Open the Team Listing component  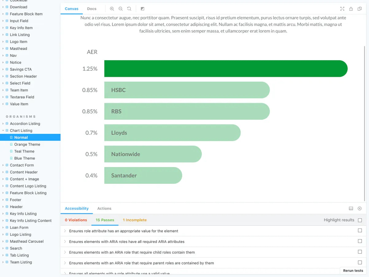point(21,262)
